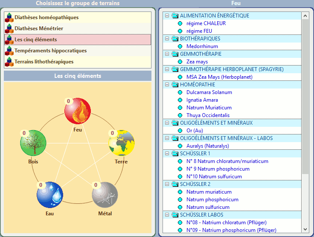Click the scroll up arrow of remedy list
This screenshot has height=237, width=314.
[305, 16]
